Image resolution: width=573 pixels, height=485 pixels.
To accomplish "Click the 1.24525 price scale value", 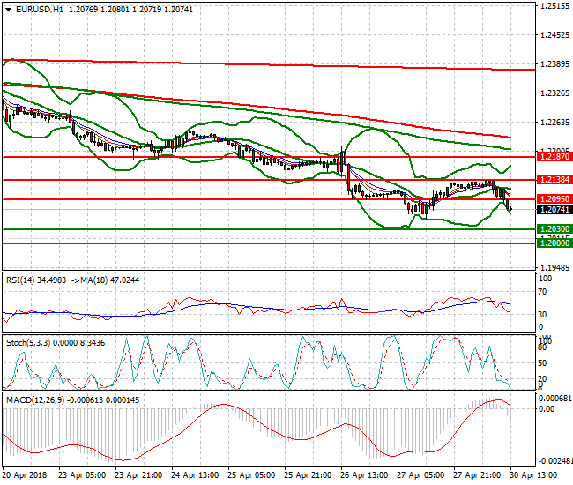I will (554, 35).
